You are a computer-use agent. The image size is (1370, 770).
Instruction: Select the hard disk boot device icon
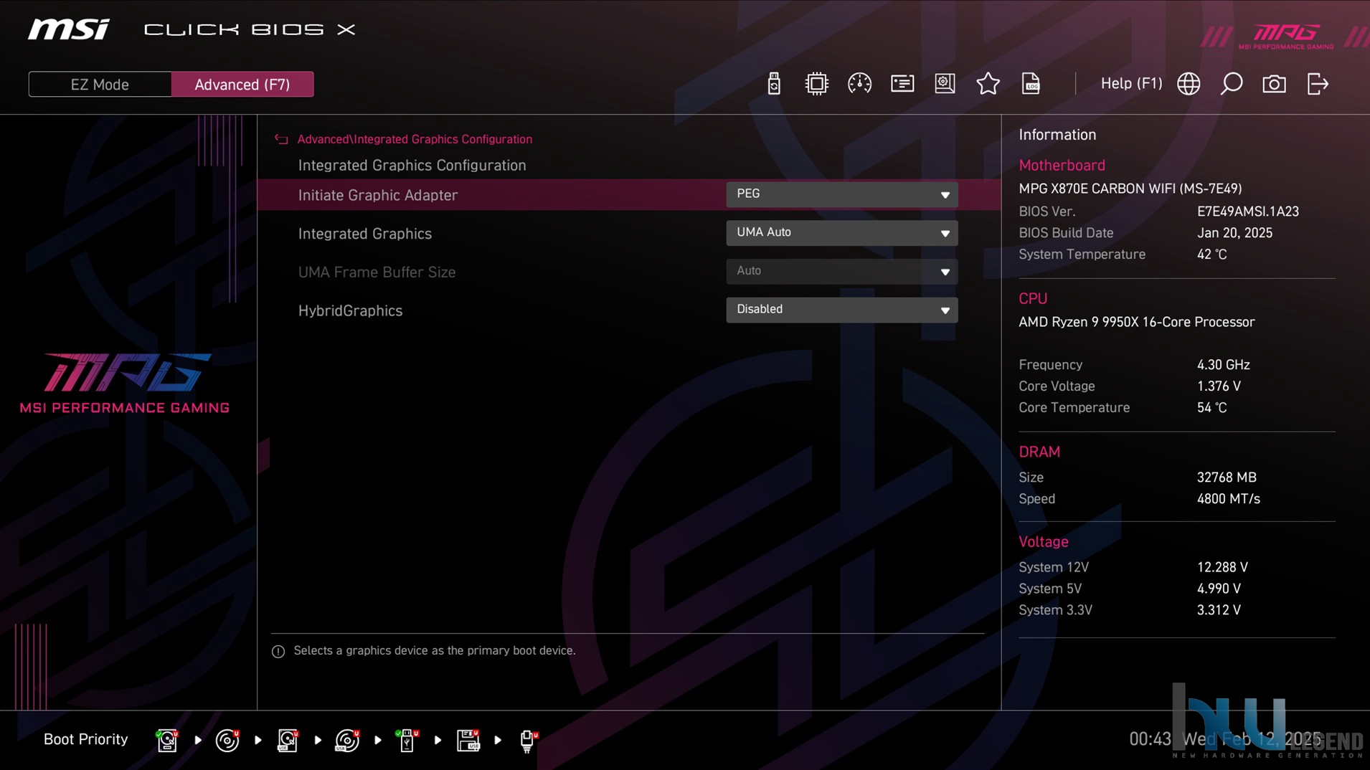coord(167,740)
